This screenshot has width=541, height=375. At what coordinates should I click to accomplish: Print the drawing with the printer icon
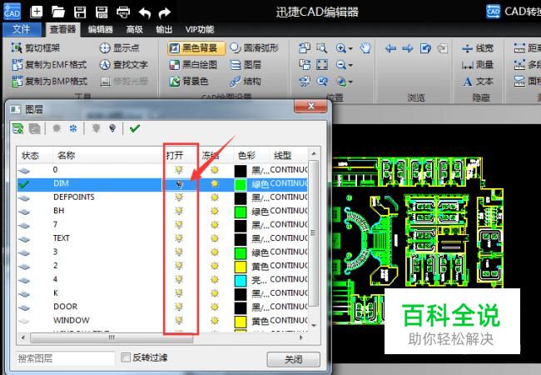point(123,12)
